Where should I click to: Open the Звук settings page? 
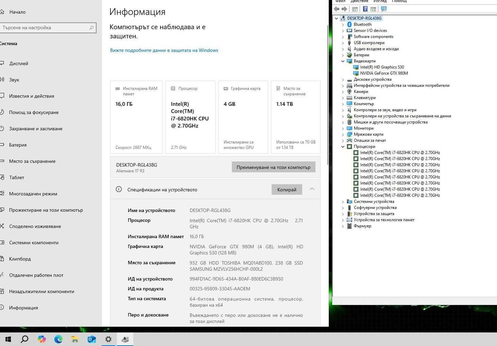(x=14, y=80)
